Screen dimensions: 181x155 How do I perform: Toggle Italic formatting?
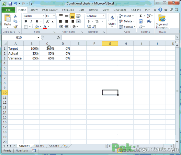(31, 21)
